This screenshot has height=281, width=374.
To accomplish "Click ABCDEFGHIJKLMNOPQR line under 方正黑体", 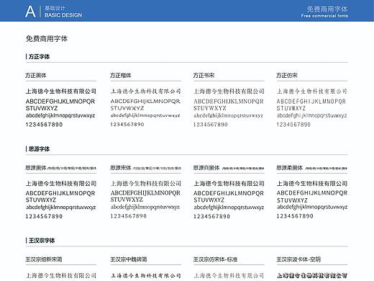I will (60, 102).
